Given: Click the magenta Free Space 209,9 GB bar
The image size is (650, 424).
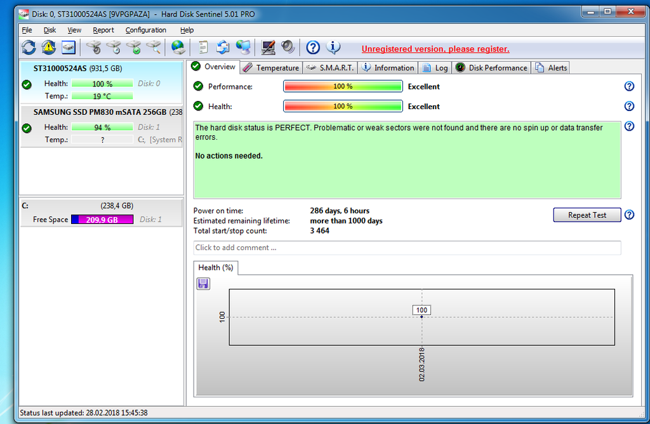Looking at the screenshot, I should click(102, 220).
